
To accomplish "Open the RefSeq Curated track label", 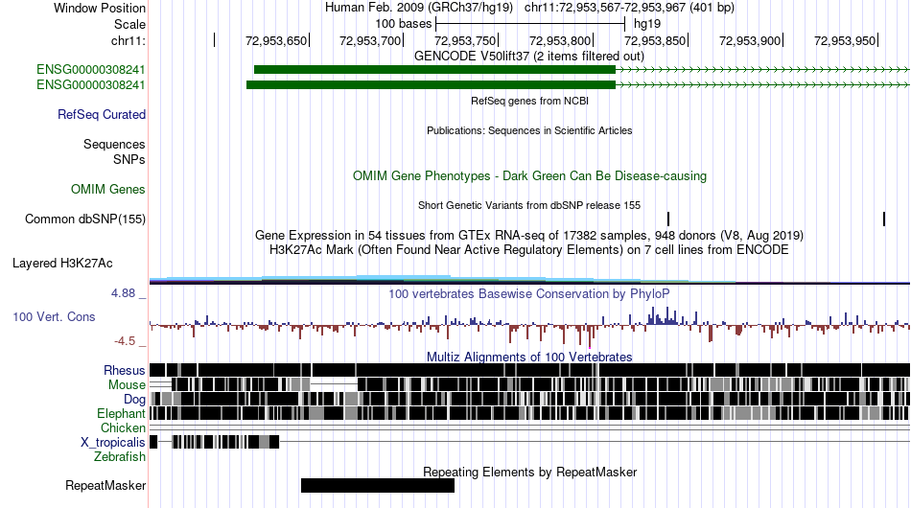I will [x=102, y=114].
